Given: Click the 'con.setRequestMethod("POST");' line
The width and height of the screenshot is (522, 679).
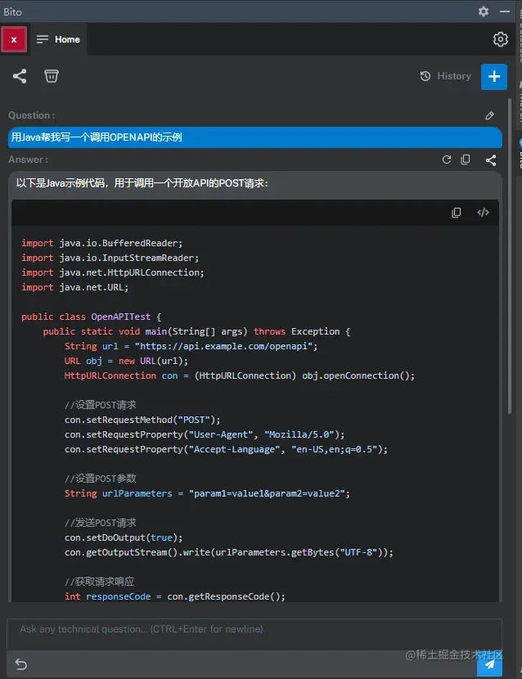Looking at the screenshot, I should pyautogui.click(x=142, y=420).
